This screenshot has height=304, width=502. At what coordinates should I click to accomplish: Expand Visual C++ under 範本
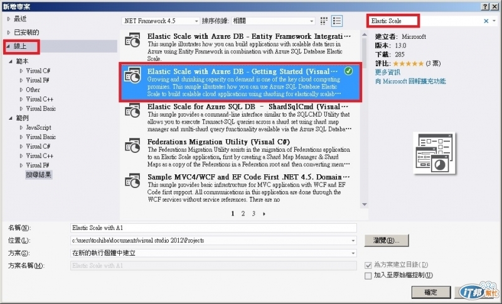pyautogui.click(x=21, y=100)
